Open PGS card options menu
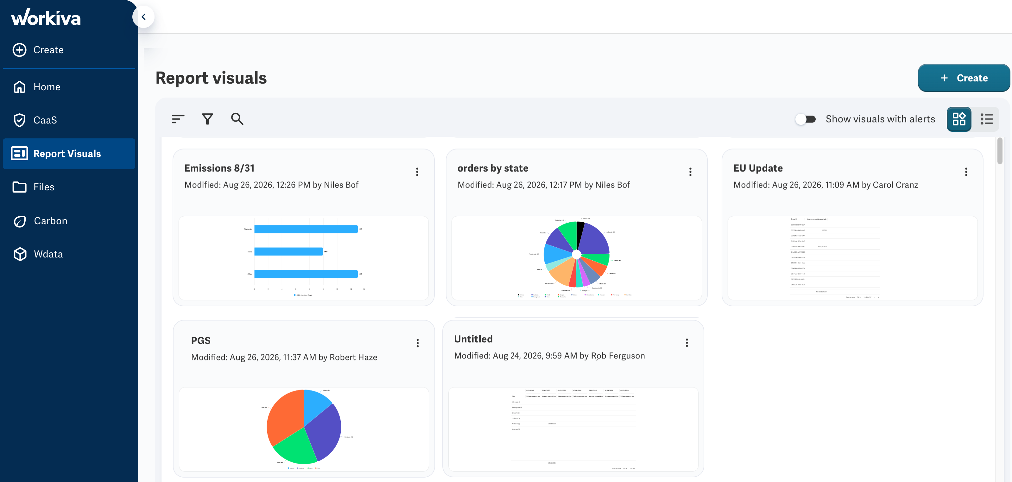This screenshot has height=482, width=1012. [418, 343]
